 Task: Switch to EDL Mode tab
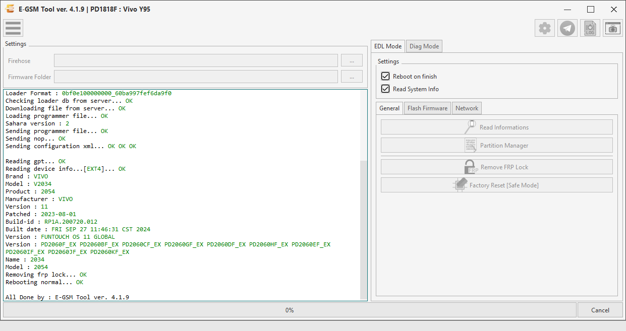388,46
